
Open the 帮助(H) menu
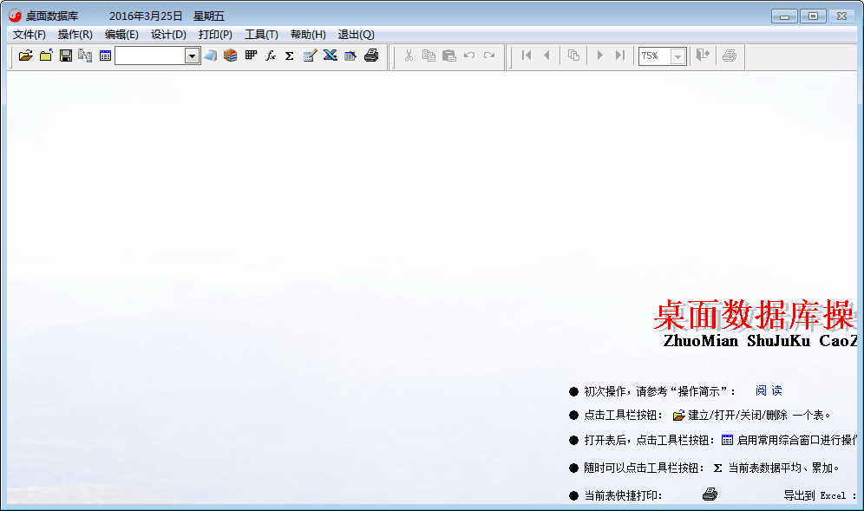(x=308, y=35)
